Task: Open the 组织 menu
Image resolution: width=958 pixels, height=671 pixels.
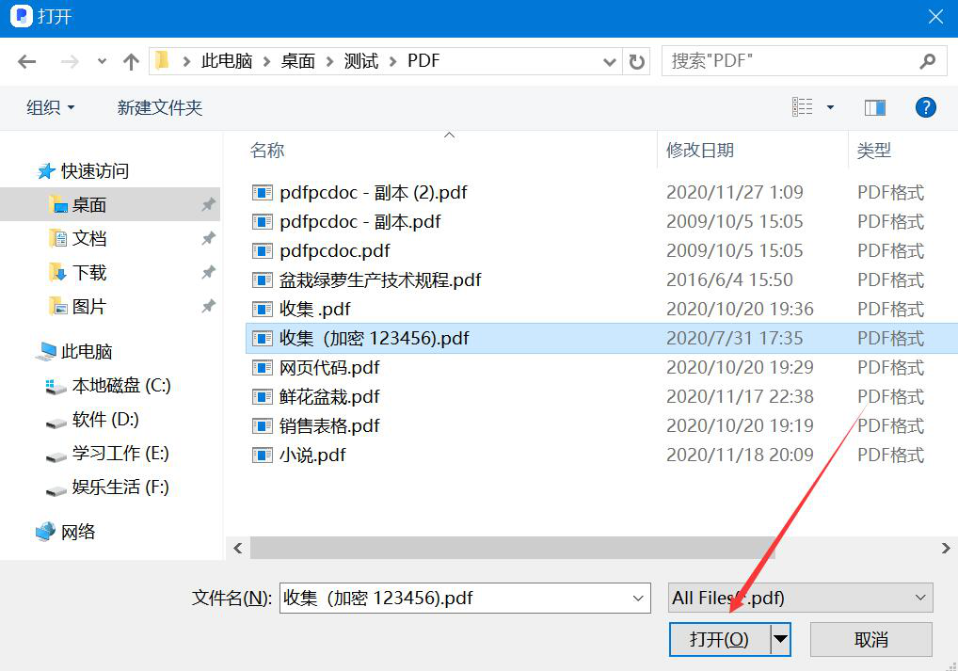Action: (x=50, y=107)
